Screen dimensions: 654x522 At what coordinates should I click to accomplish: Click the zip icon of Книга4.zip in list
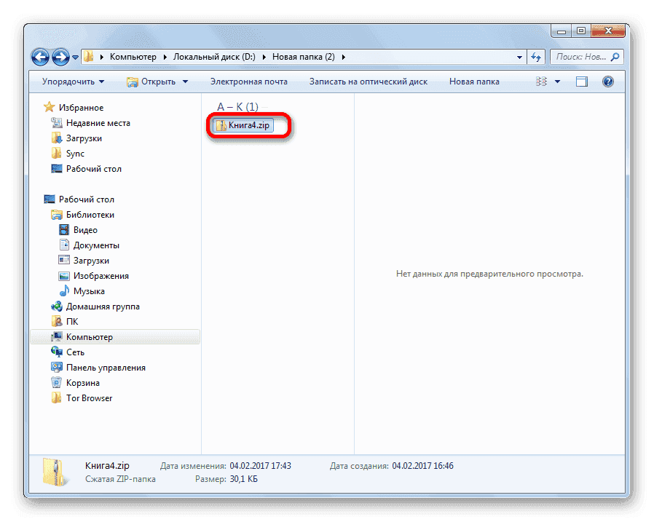click(221, 125)
